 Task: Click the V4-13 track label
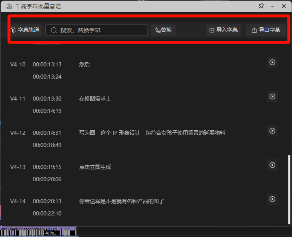tap(18, 167)
